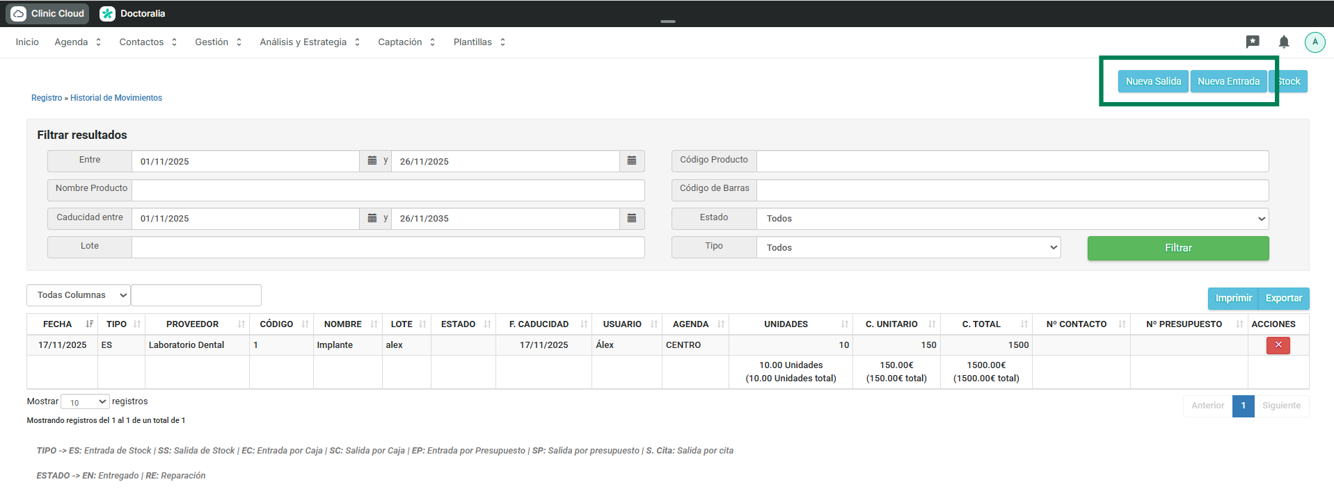The image size is (1334, 498).
Task: Click the Clinic Cloud logo
Action: tap(48, 13)
